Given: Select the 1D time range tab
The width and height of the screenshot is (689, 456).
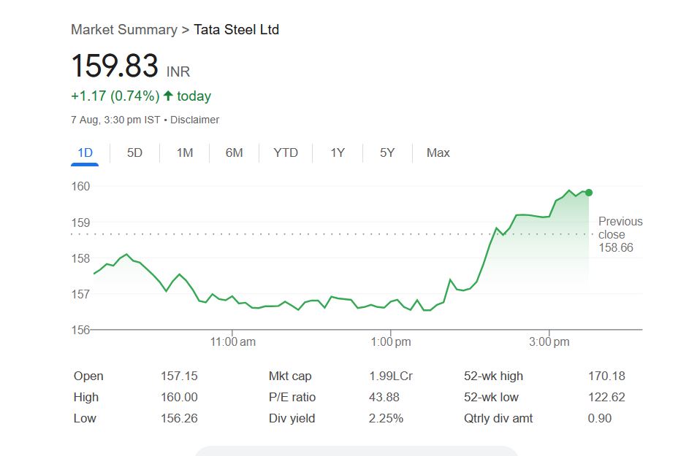Looking at the screenshot, I should (85, 152).
